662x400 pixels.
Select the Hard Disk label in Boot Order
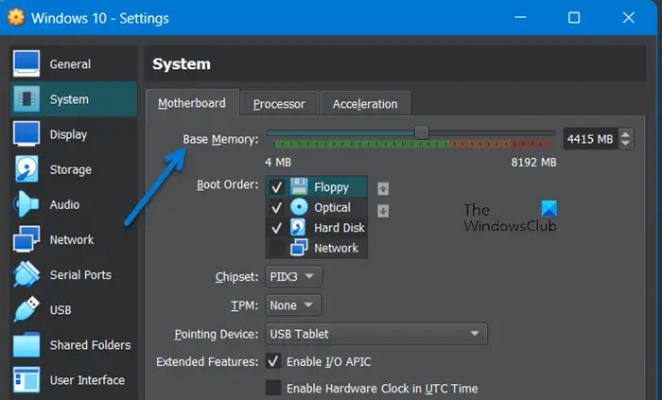(x=340, y=228)
